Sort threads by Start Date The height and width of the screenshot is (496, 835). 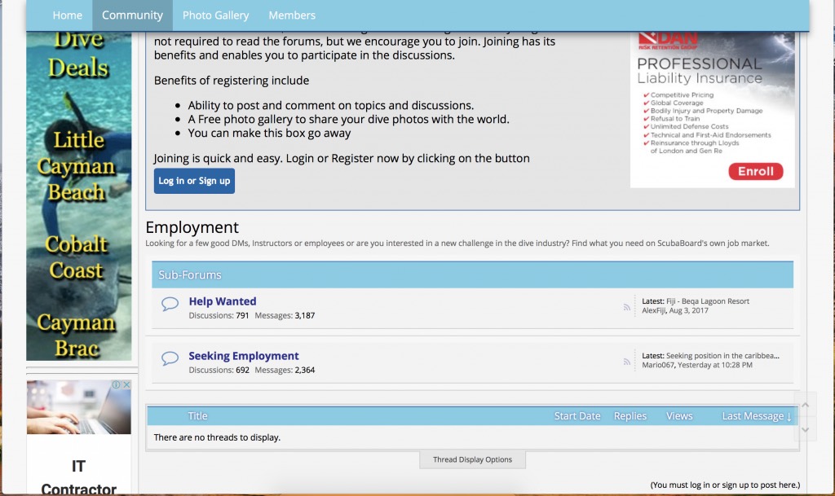(x=577, y=416)
